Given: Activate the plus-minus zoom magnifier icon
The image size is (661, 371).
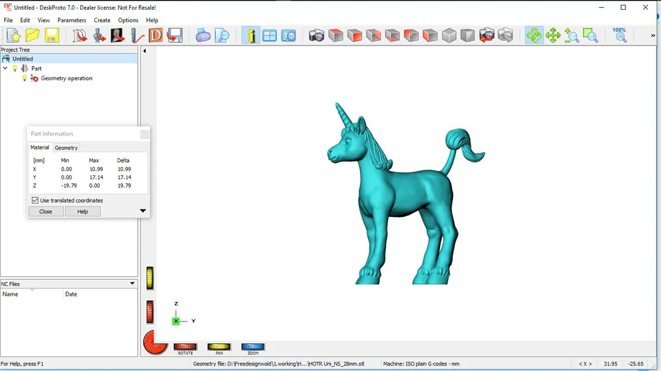Looking at the screenshot, I should point(572,35).
